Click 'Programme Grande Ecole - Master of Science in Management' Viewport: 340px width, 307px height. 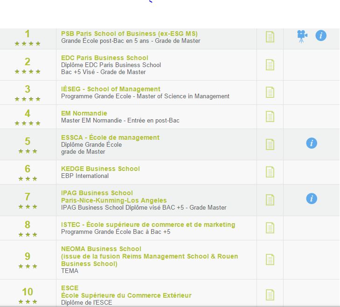pos(145,96)
